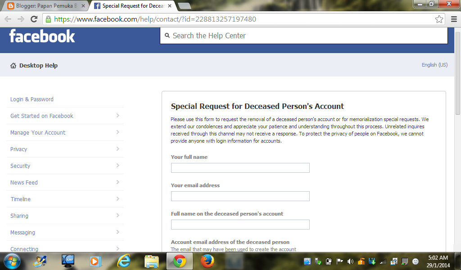Go back with the browser back arrow
The height and width of the screenshot is (270, 461).
(8, 19)
